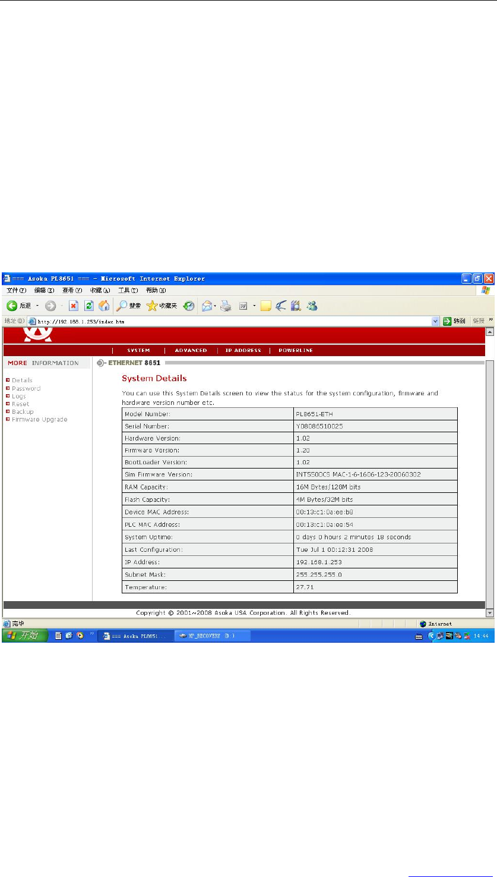Click the Mail envelope toolbar icon
This screenshot has width=497, height=877.
coord(206,306)
